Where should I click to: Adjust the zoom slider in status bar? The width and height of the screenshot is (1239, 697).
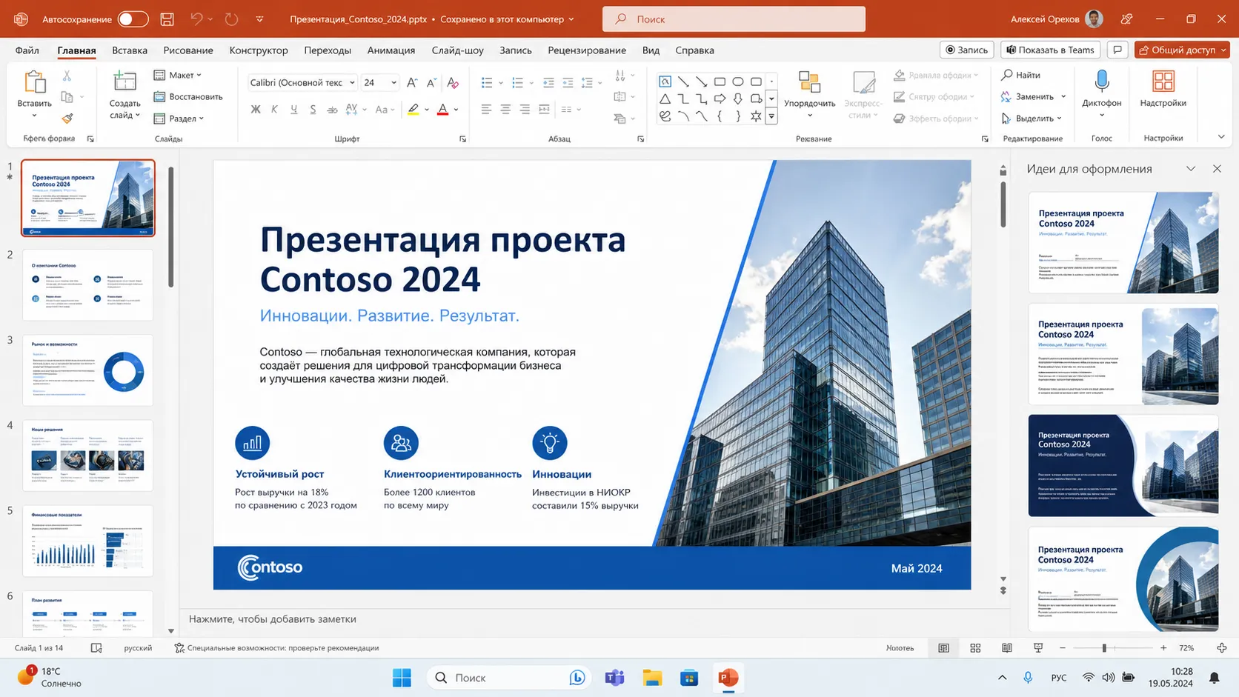pos(1104,648)
